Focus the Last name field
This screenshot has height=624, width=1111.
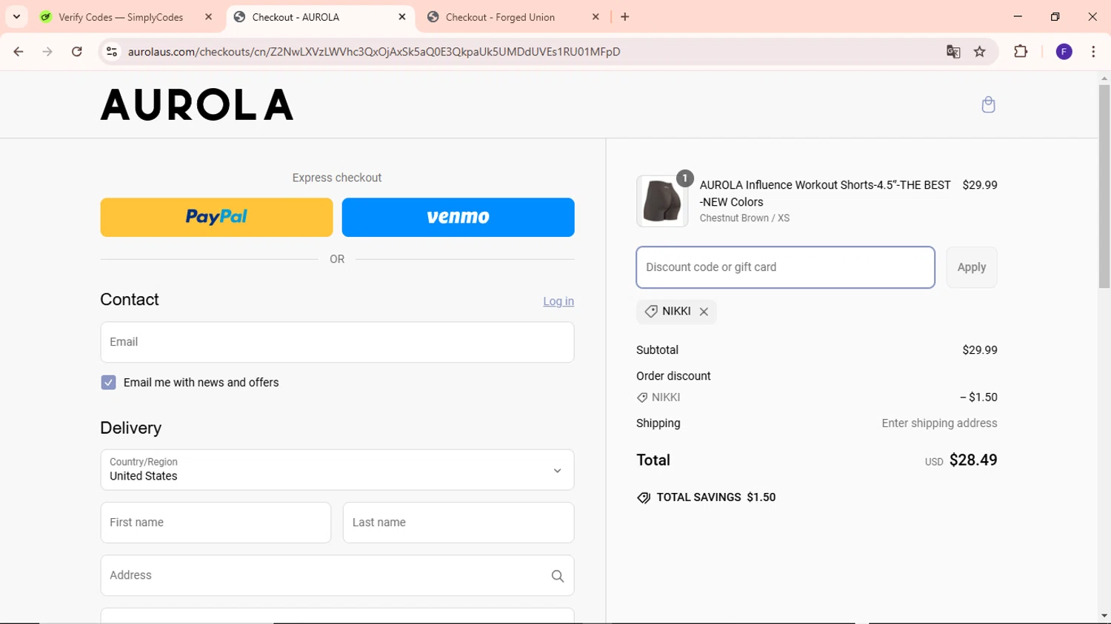click(458, 523)
